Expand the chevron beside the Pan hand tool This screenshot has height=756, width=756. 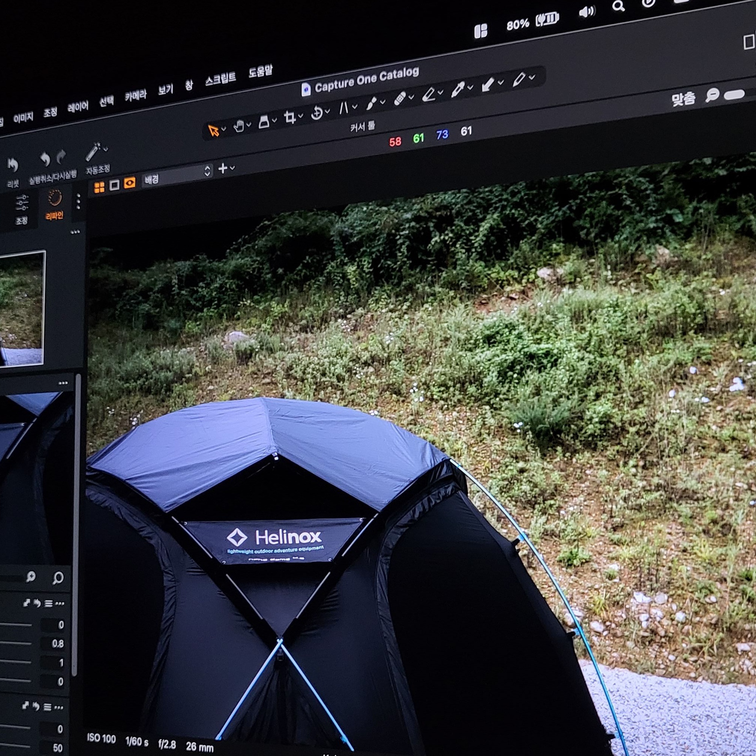(x=249, y=125)
